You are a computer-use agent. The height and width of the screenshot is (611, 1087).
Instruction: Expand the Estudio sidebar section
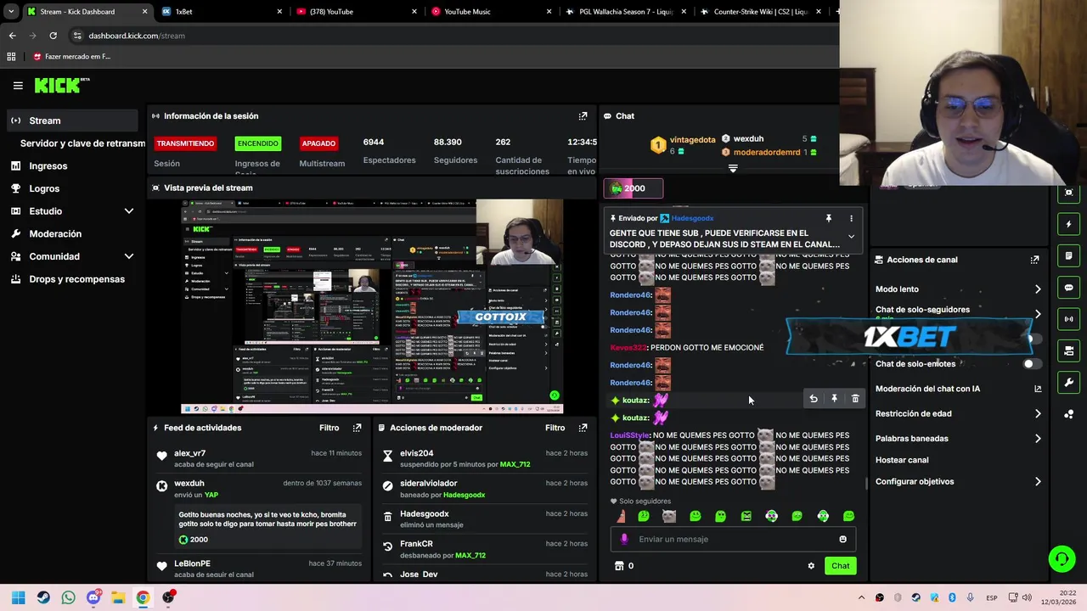coord(129,211)
